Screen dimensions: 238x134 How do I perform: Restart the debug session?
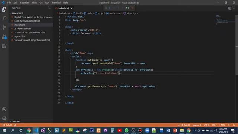(127, 8)
